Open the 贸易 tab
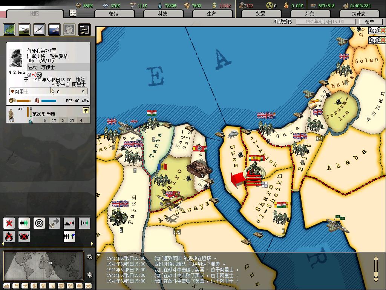Viewport: 386px width, 290px height. click(x=261, y=14)
